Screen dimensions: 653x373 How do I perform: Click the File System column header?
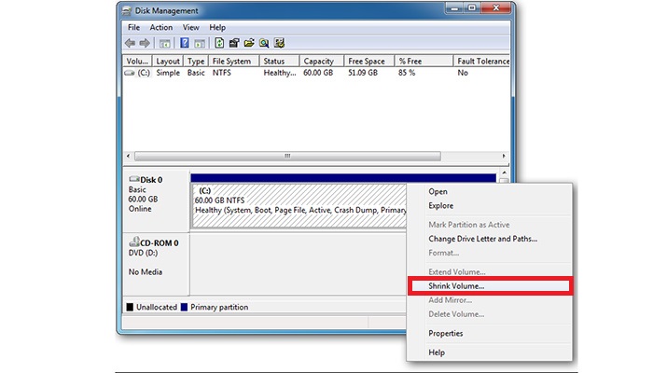(230, 62)
